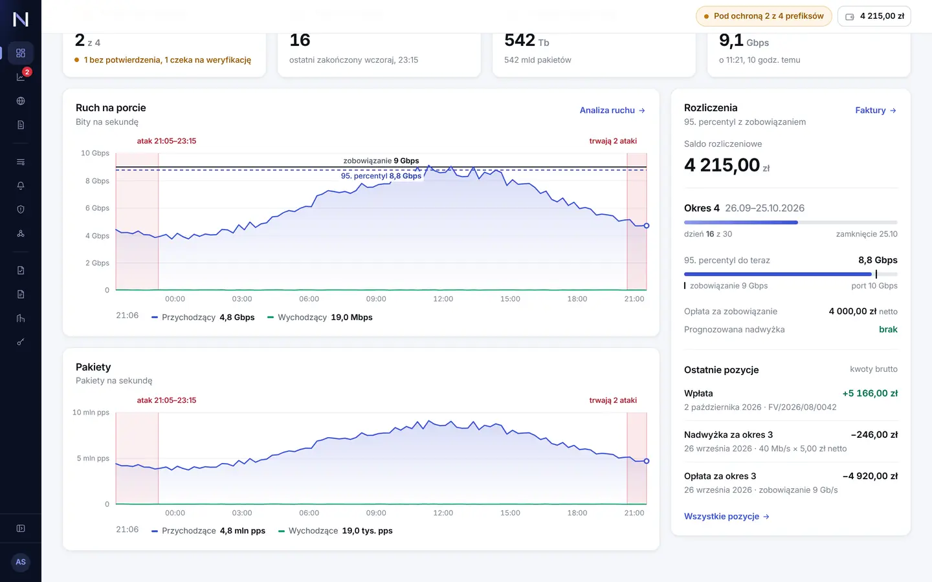The width and height of the screenshot is (932, 582).
Task: Select the globe icon in the sidebar
Action: click(x=21, y=101)
